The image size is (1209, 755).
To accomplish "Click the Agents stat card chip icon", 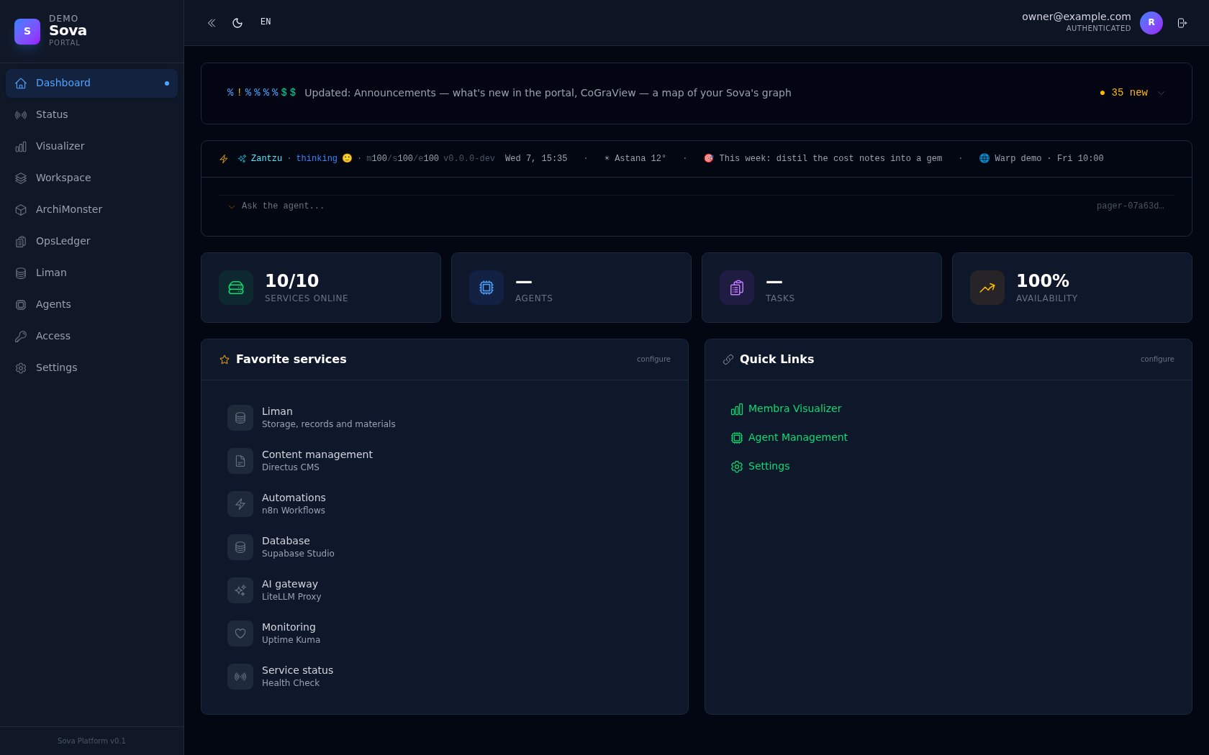I will coord(486,288).
